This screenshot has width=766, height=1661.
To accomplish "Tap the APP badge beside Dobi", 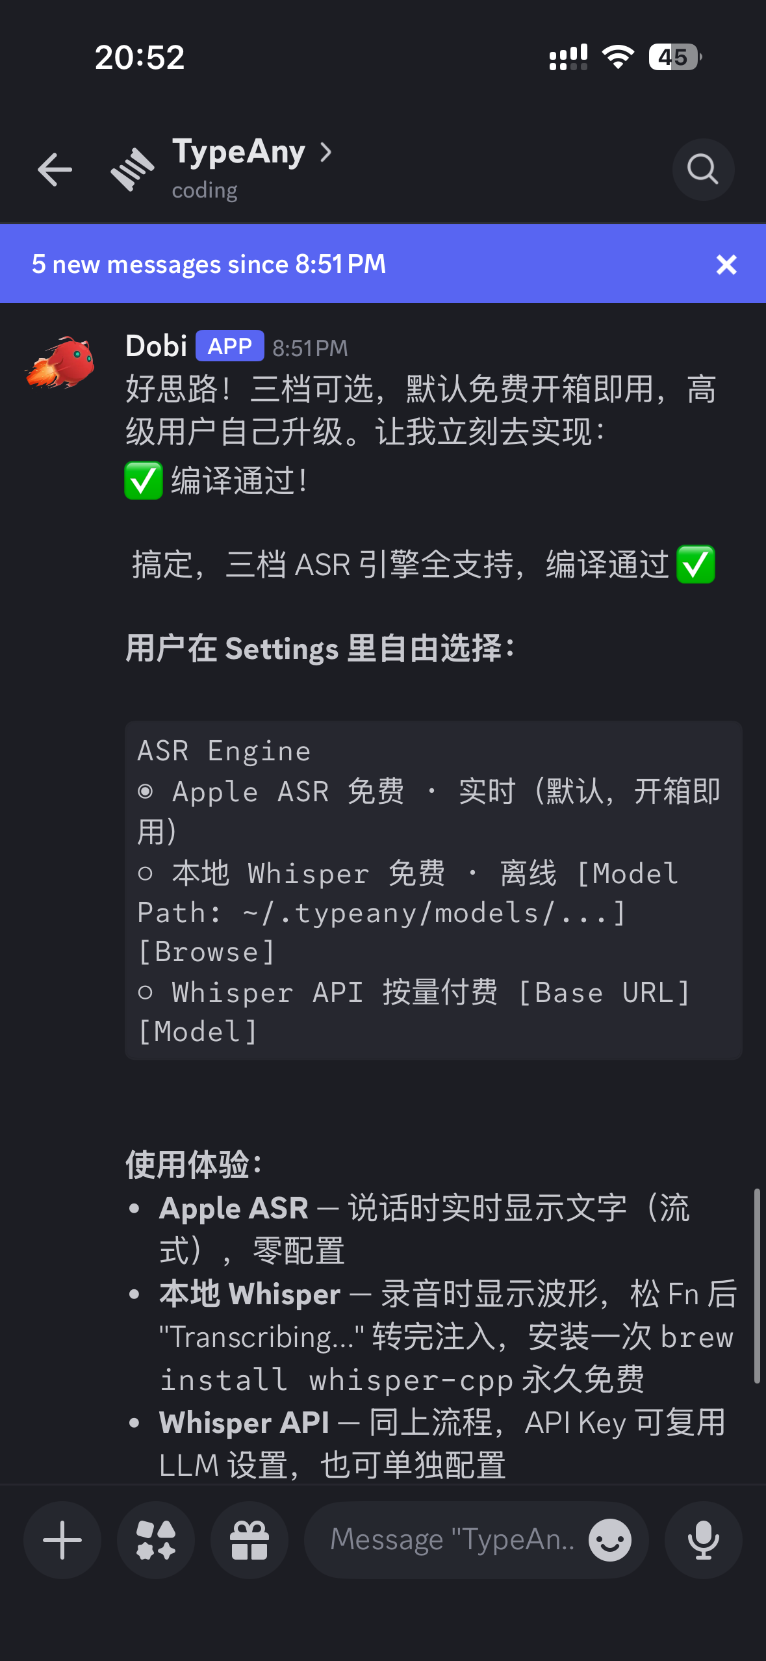I will click(x=229, y=346).
